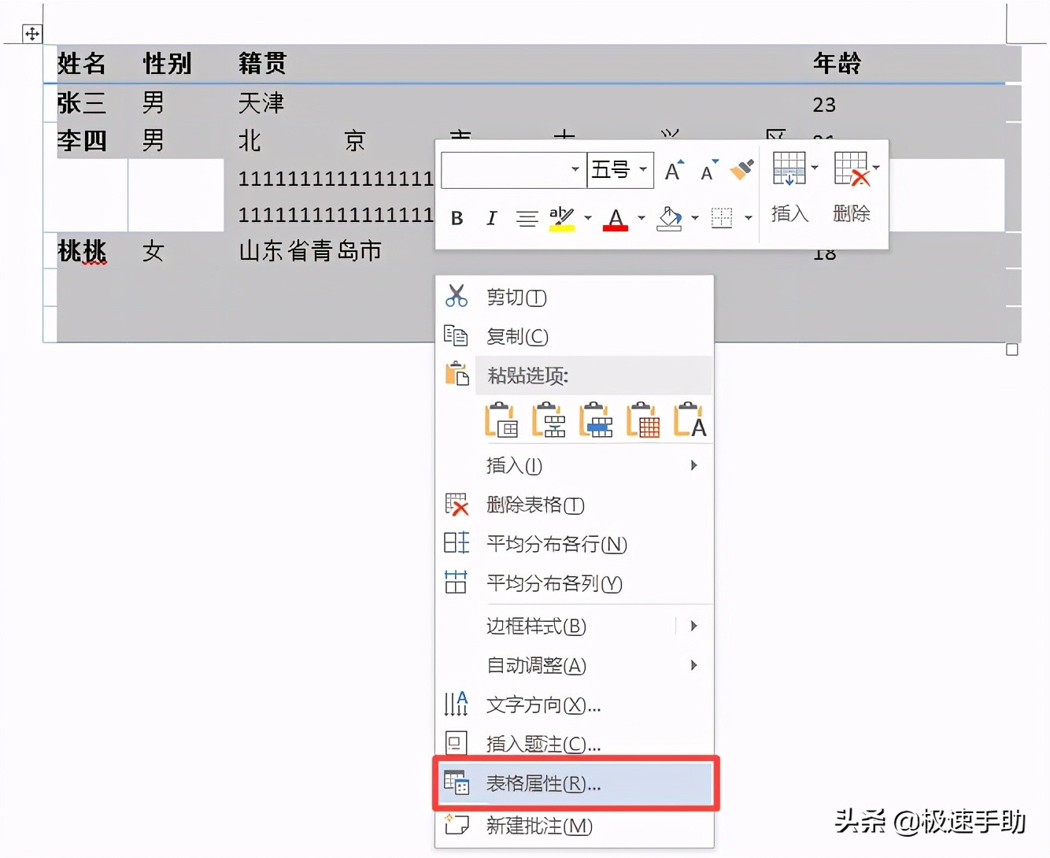This screenshot has width=1050, height=858.
Task: Click the 插入 insert table icon
Action: pyautogui.click(x=788, y=168)
